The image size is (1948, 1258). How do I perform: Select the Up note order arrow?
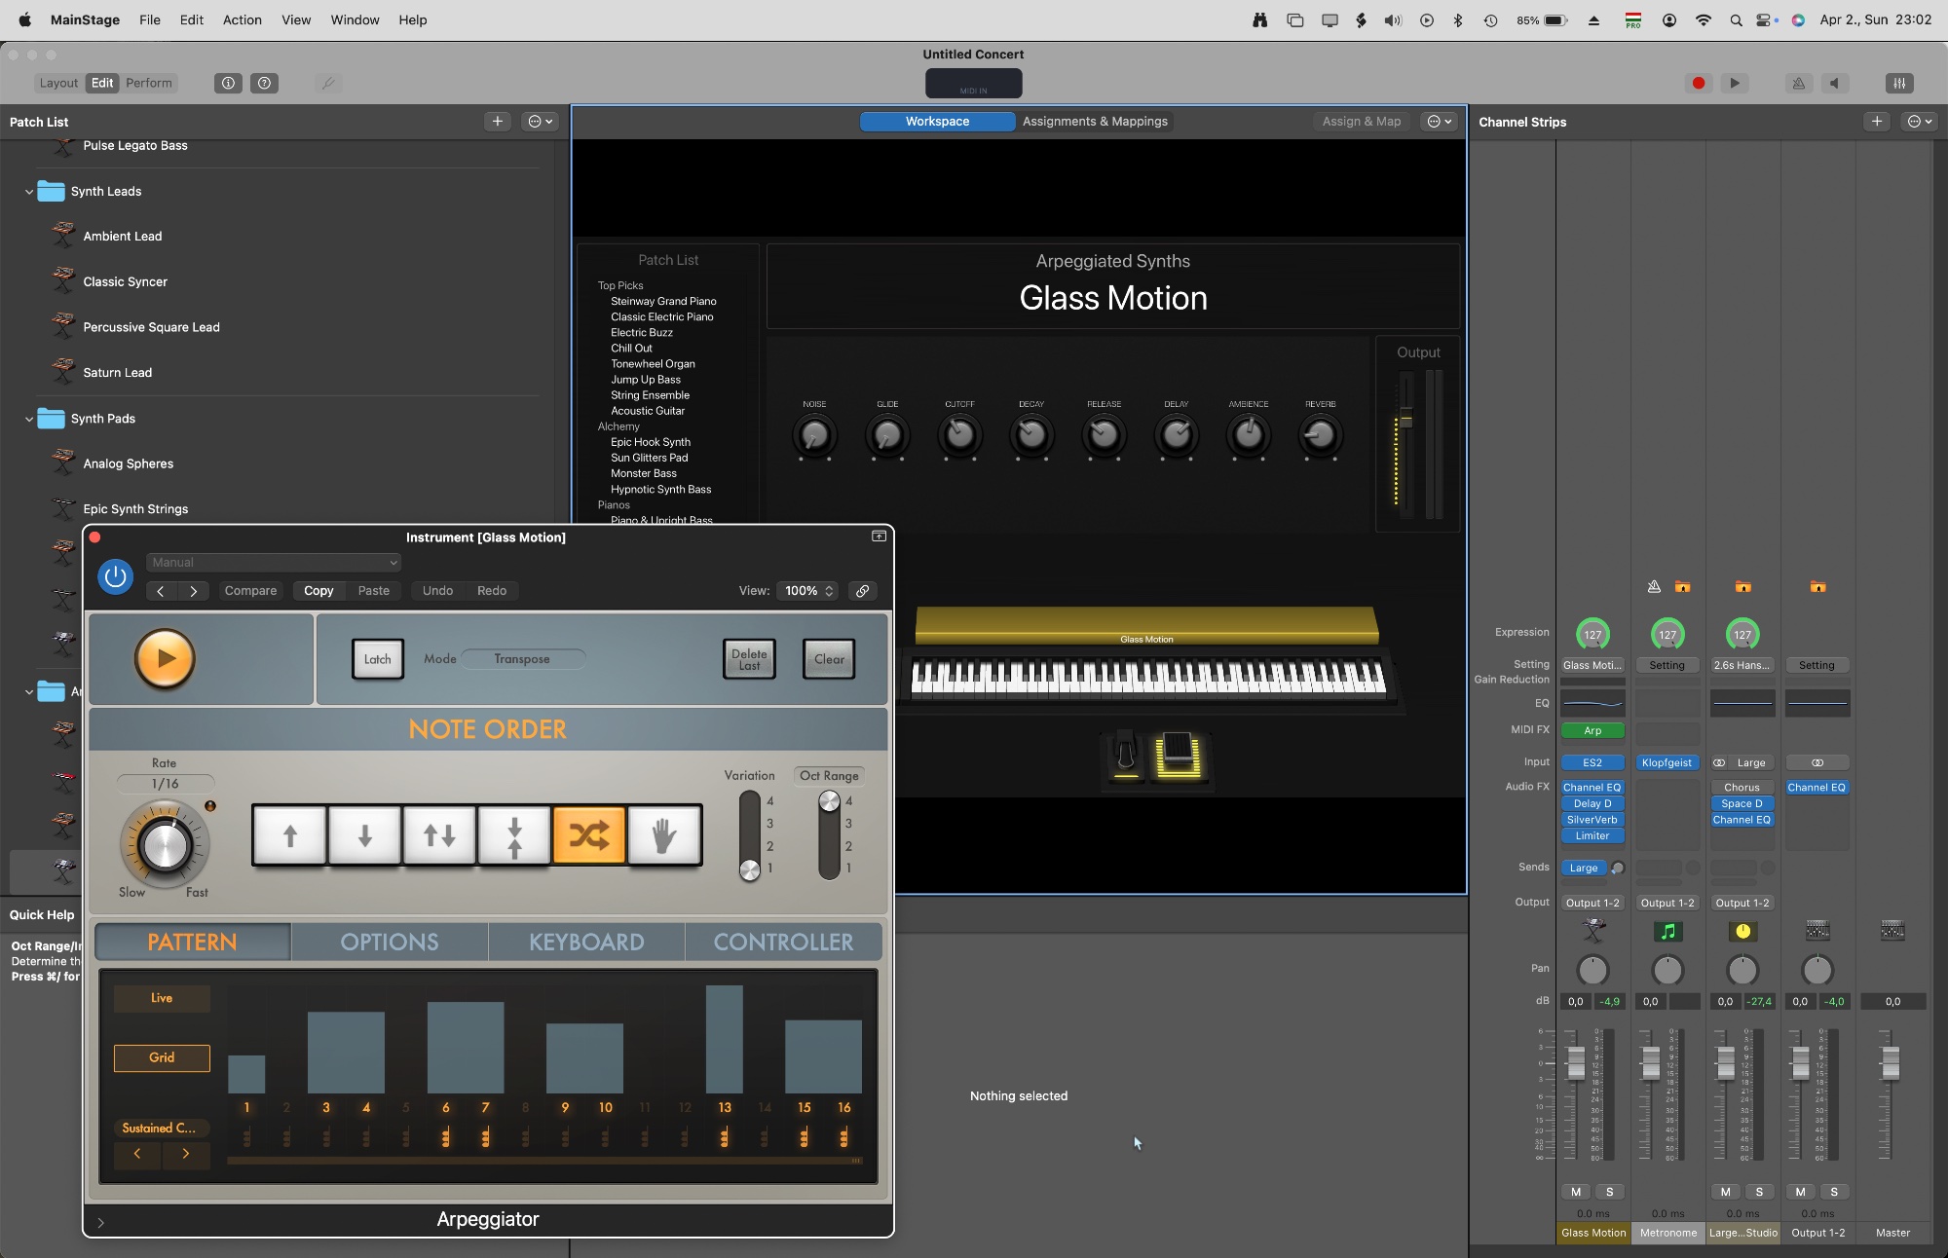289,834
